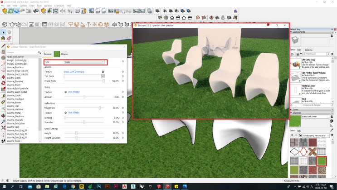The image size is (337, 190).
Task: Switch to the Albedo tab
Action: click(64, 54)
